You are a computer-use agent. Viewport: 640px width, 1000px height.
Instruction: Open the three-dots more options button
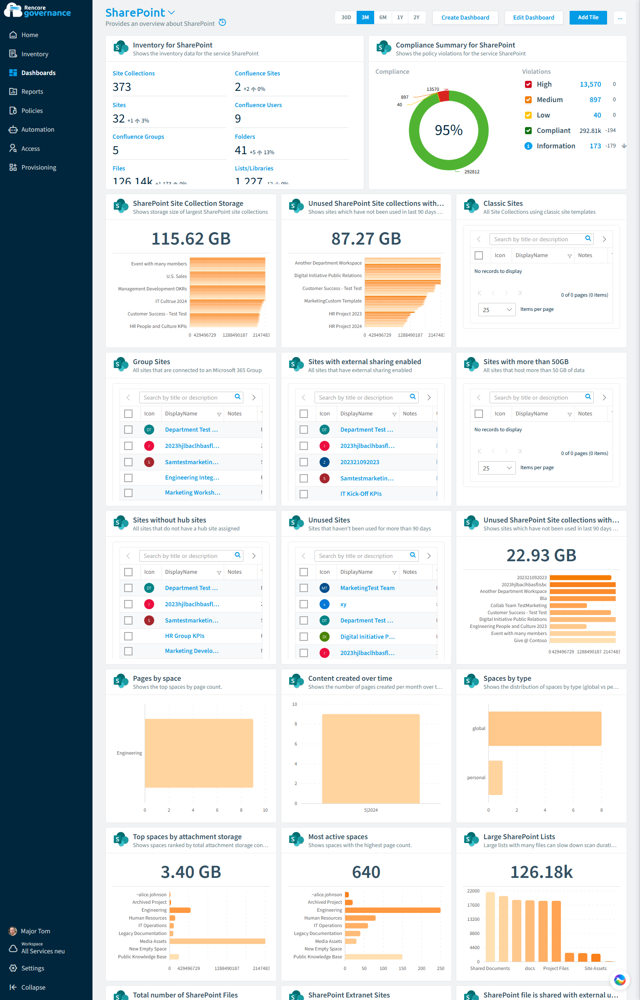[x=620, y=17]
